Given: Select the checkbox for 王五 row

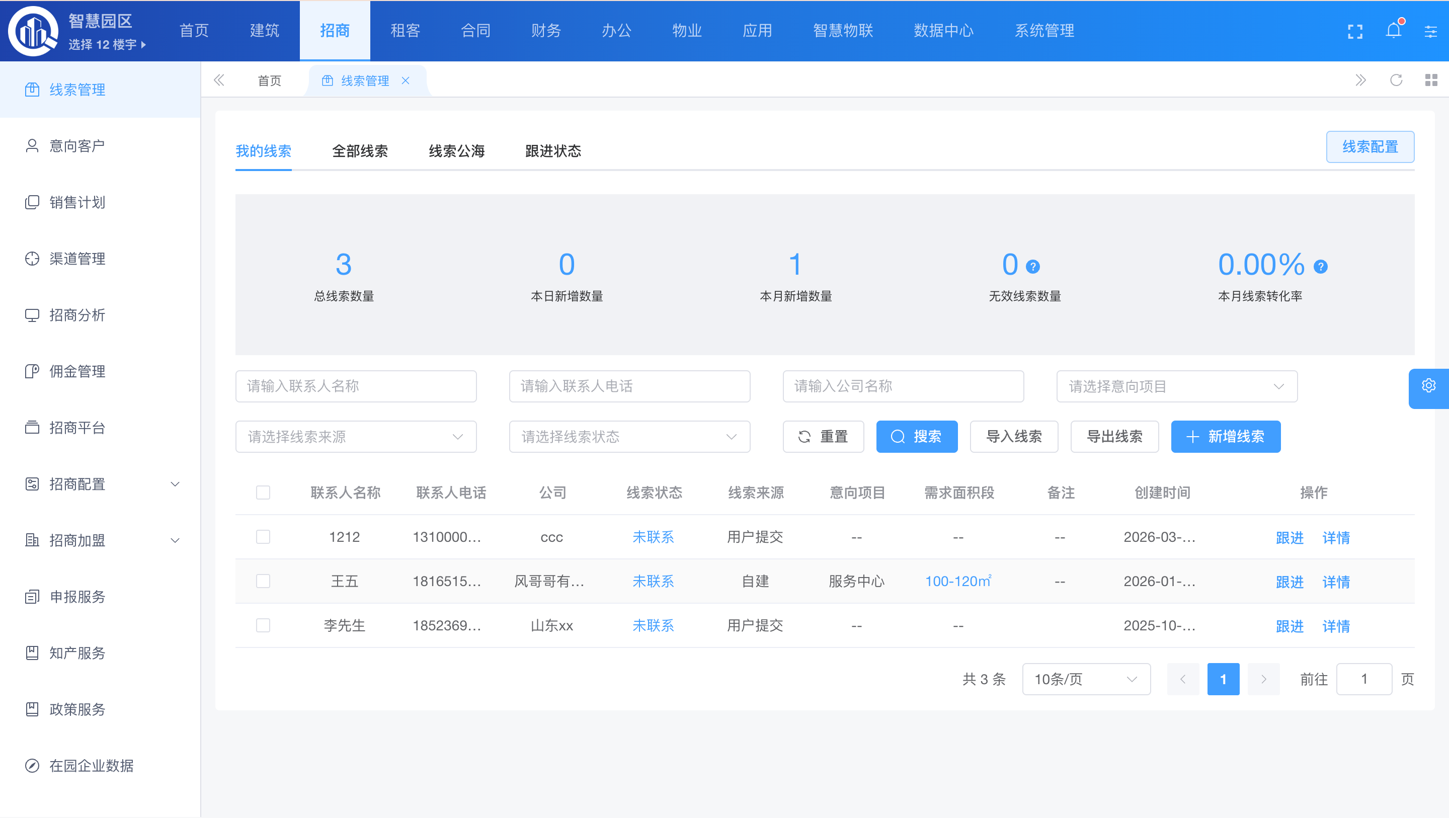Looking at the screenshot, I should 263,581.
